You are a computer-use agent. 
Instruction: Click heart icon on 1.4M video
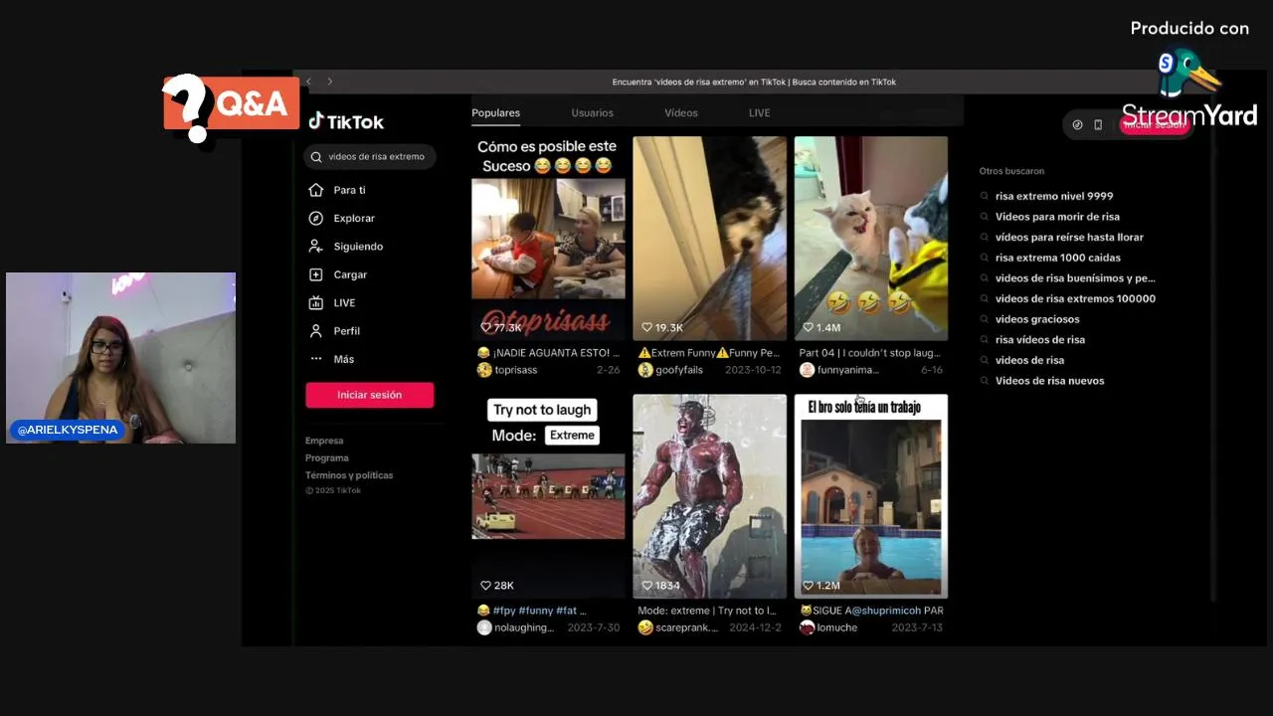tap(808, 327)
